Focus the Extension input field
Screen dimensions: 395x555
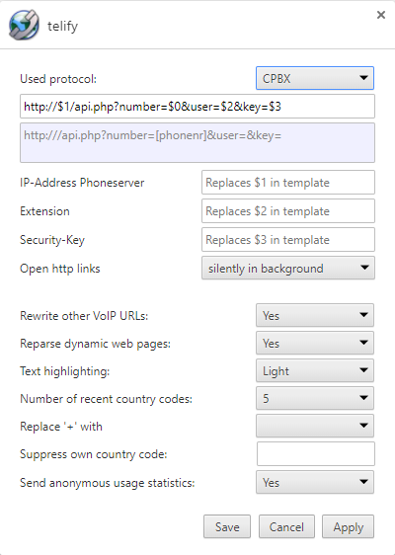(x=288, y=211)
